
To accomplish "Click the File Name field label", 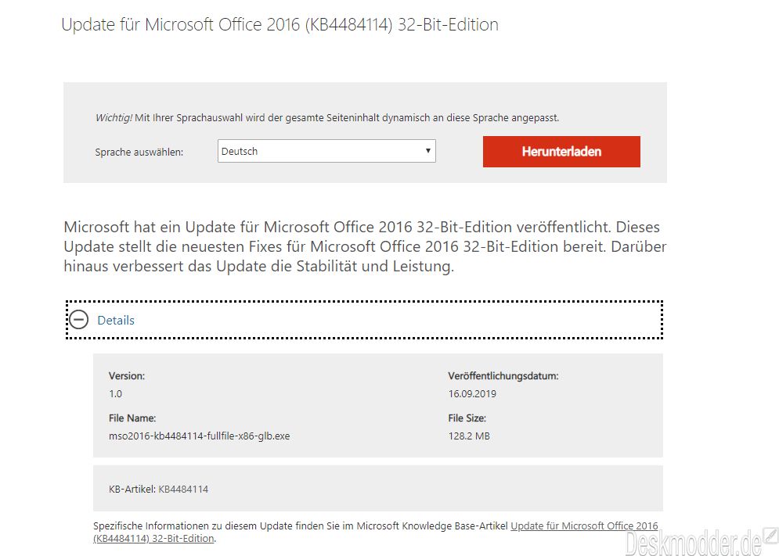I will click(x=132, y=418).
